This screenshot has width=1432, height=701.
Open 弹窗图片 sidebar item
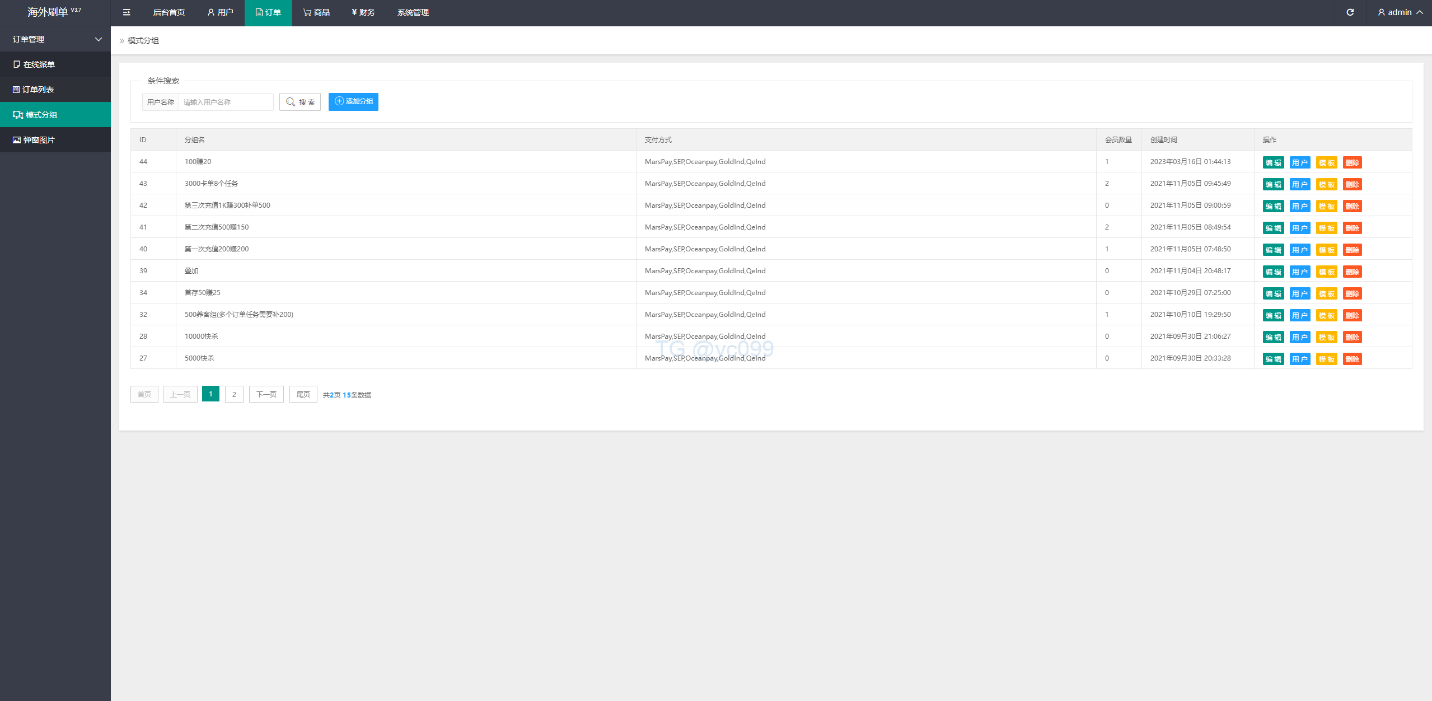click(x=39, y=140)
